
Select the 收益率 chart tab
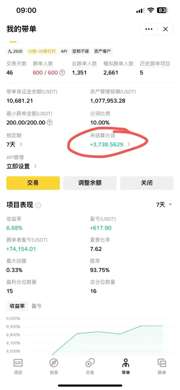(x=17, y=306)
